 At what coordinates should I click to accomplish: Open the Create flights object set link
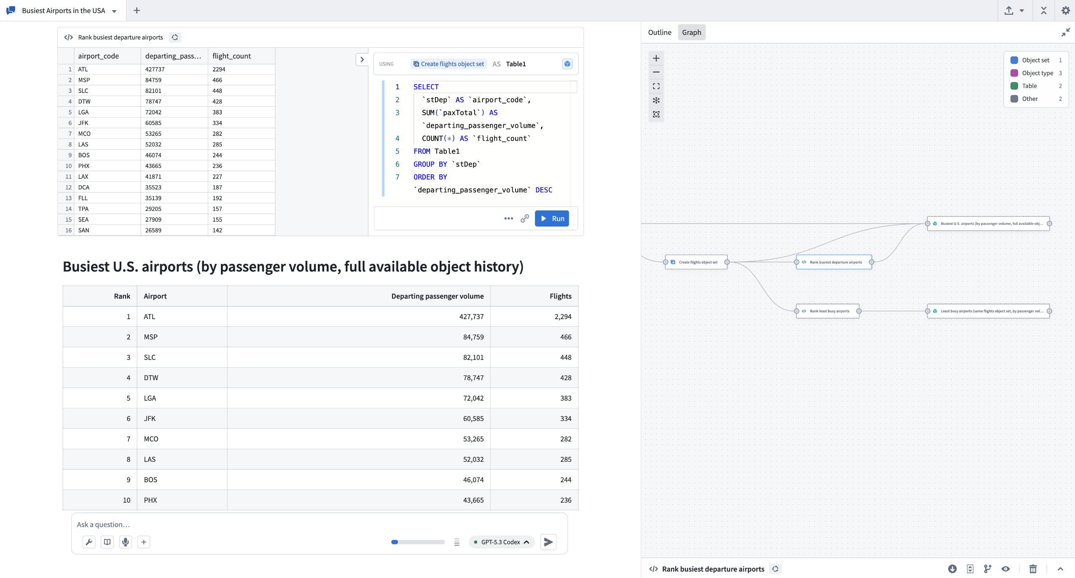point(449,64)
